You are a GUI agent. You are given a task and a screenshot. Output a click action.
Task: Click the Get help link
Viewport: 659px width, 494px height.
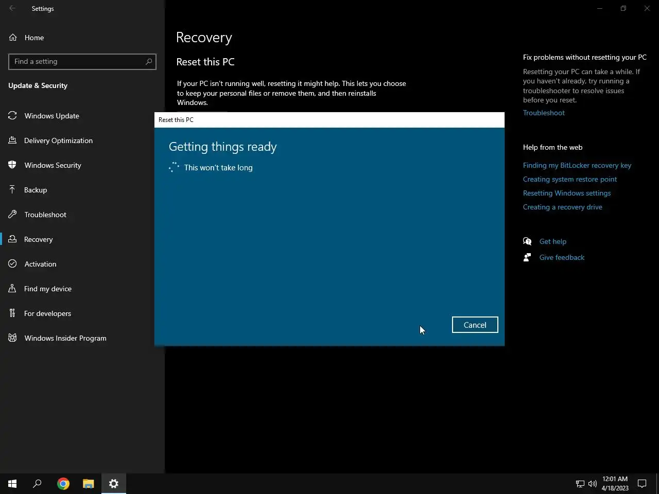552,241
